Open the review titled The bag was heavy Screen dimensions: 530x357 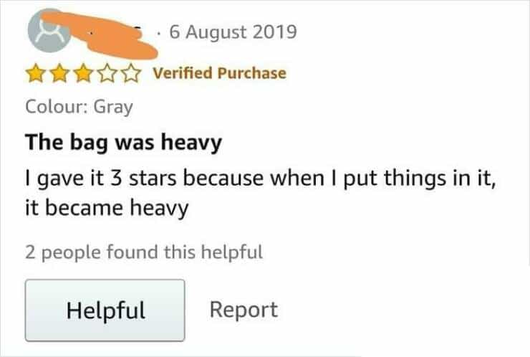tap(123, 143)
